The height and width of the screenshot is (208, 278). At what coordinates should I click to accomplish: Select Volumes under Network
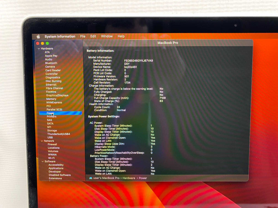pos(53,151)
